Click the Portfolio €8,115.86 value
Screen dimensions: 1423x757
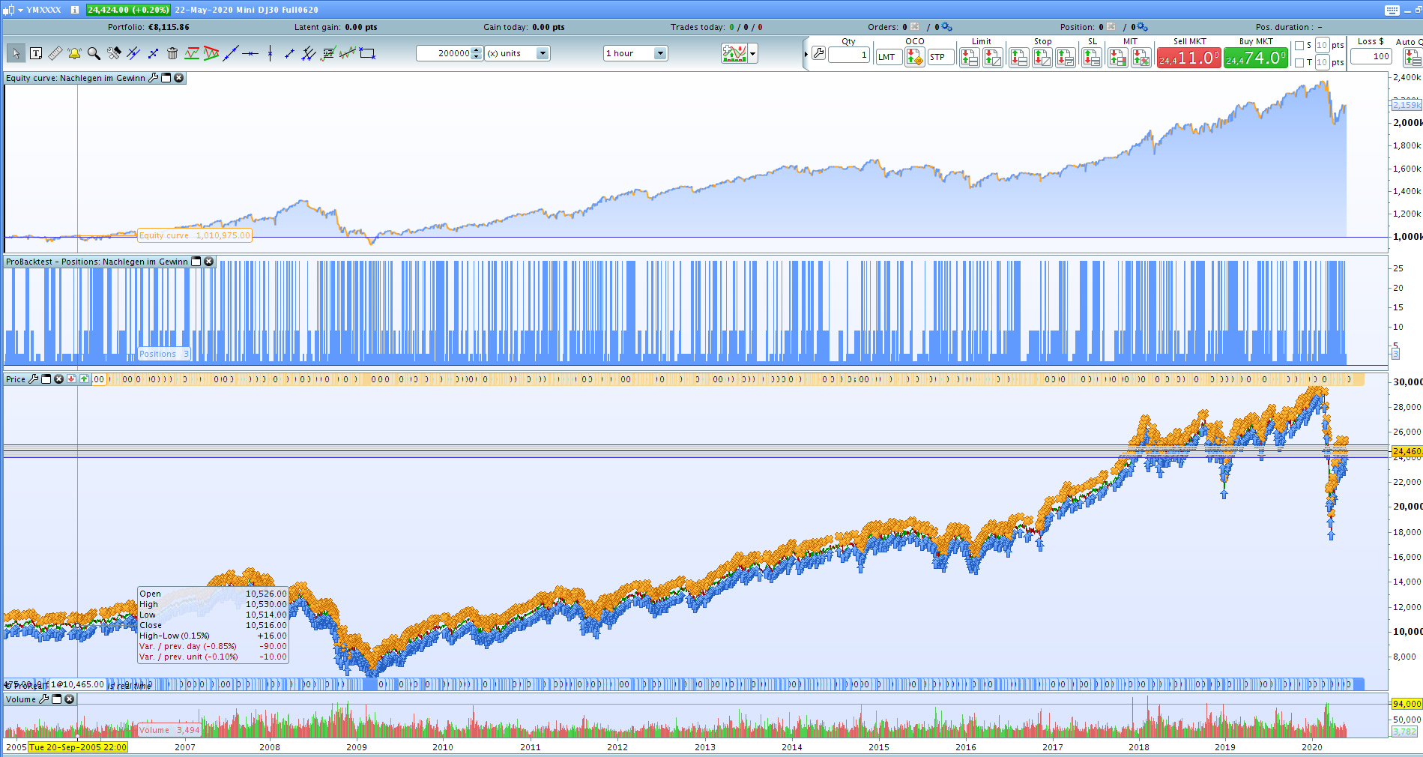click(x=169, y=27)
